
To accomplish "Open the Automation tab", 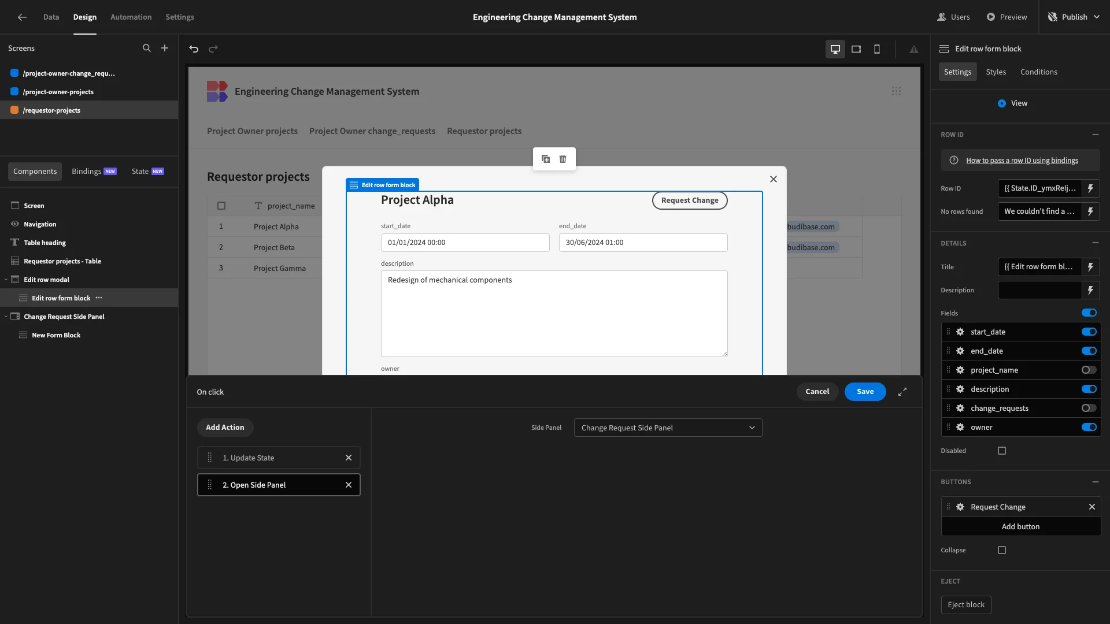I will 131,17.
